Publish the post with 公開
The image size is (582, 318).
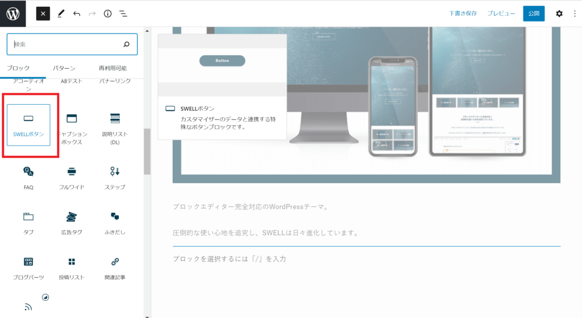[534, 14]
